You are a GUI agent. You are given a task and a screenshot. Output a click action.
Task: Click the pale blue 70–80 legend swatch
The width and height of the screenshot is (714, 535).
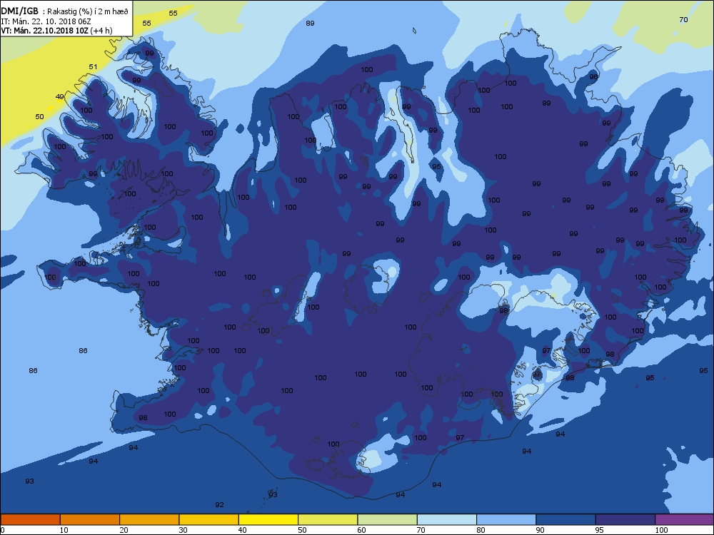coord(447,519)
